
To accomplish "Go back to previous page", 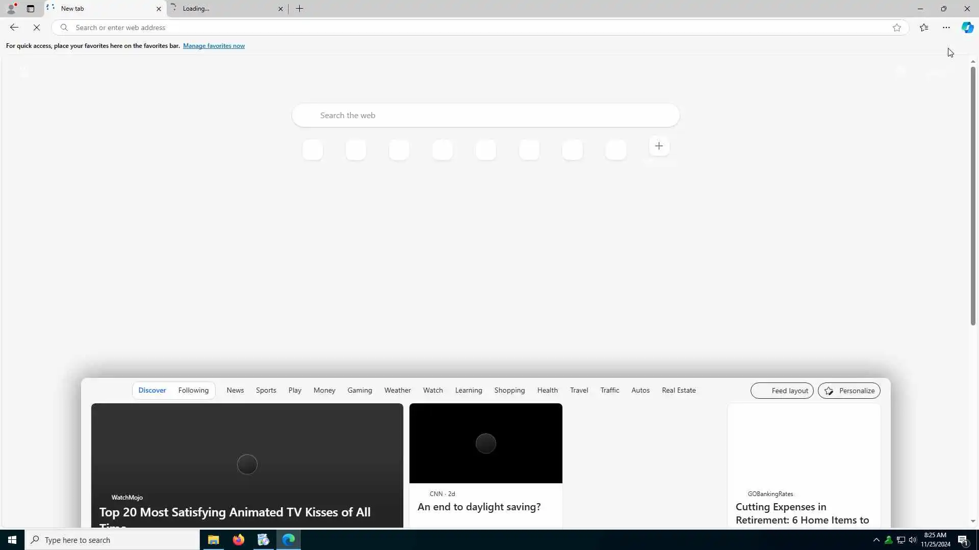I will coord(14,28).
